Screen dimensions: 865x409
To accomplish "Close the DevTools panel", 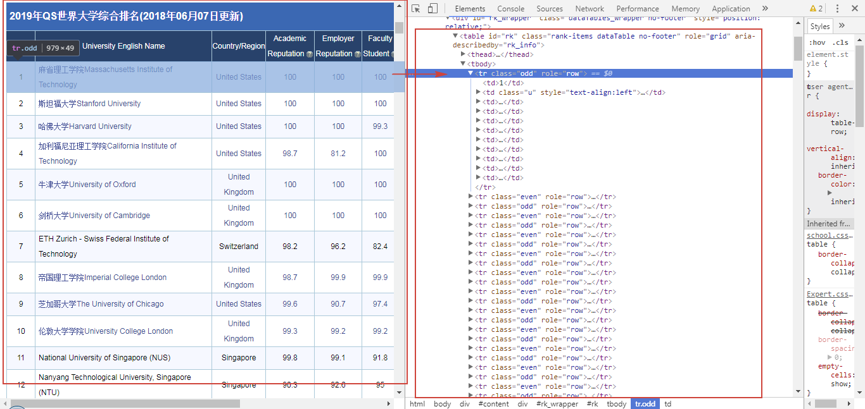I will (x=854, y=9).
